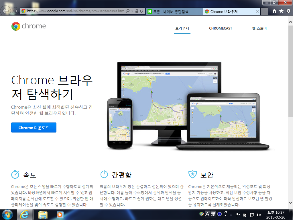Click the power plug tray icon
This screenshot has height=220, width=293.
[245, 215]
